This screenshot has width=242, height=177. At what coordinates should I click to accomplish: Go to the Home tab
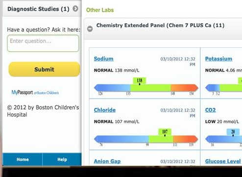pos(23,159)
